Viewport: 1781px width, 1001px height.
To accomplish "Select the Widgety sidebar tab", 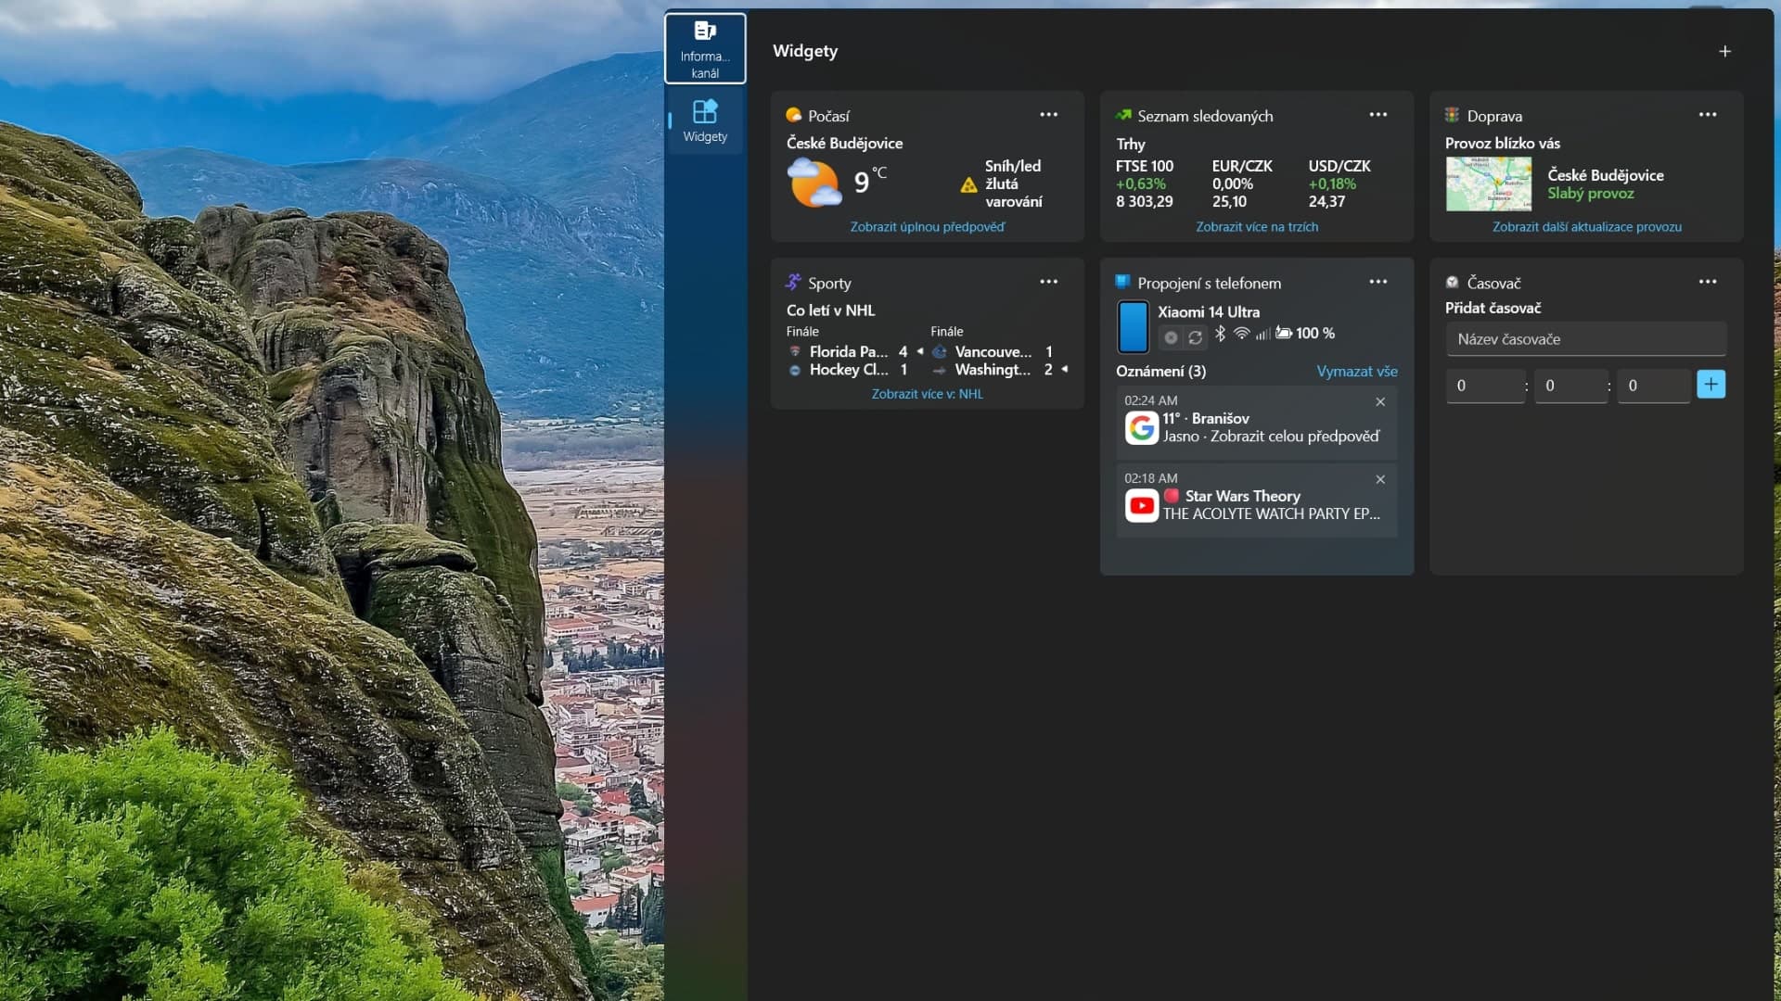I will [705, 121].
